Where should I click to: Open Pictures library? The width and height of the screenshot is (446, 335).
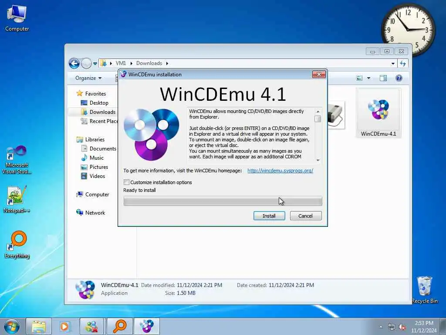pyautogui.click(x=99, y=167)
